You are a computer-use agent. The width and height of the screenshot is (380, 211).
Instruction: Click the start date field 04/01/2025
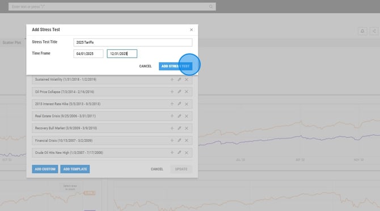pos(88,54)
